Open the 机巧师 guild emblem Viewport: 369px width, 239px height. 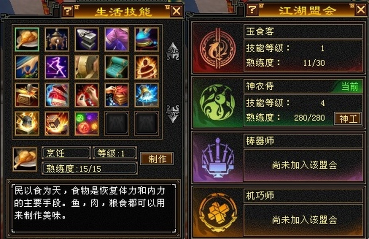coord(218,213)
